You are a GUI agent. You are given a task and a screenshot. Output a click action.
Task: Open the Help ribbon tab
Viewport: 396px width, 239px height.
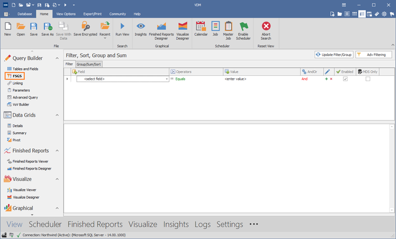click(x=137, y=14)
